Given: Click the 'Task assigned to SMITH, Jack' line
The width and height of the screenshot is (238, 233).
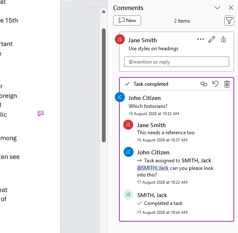Looking at the screenshot, I should click(x=174, y=161).
